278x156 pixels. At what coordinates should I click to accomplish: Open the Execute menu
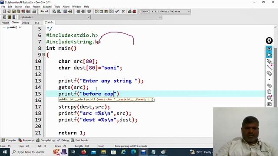(47, 7)
